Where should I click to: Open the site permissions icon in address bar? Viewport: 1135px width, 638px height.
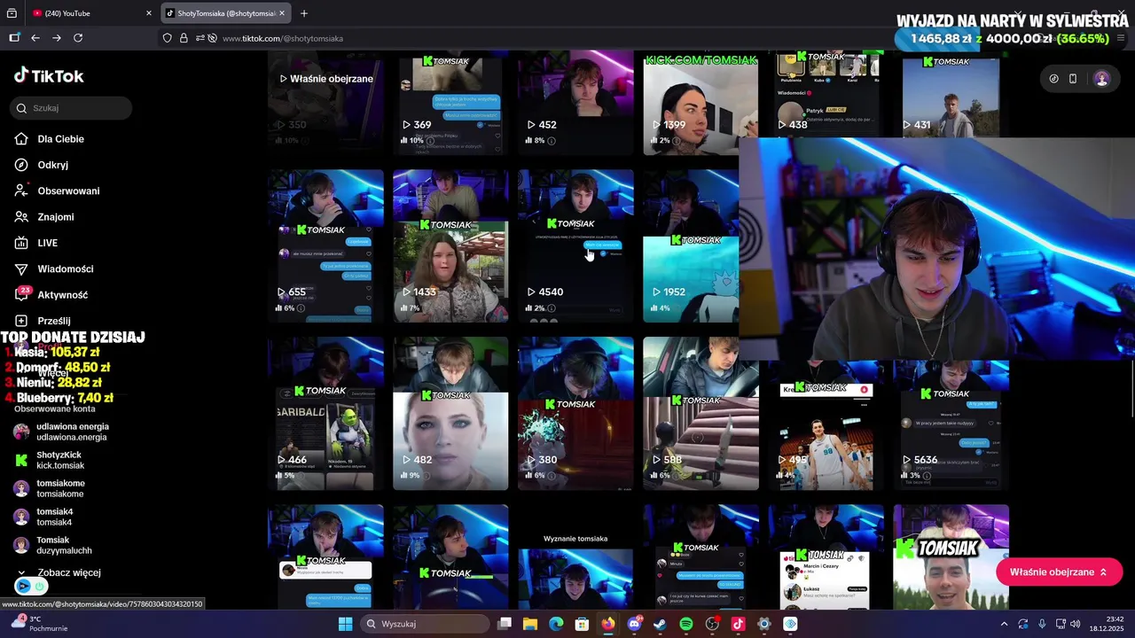(x=200, y=38)
